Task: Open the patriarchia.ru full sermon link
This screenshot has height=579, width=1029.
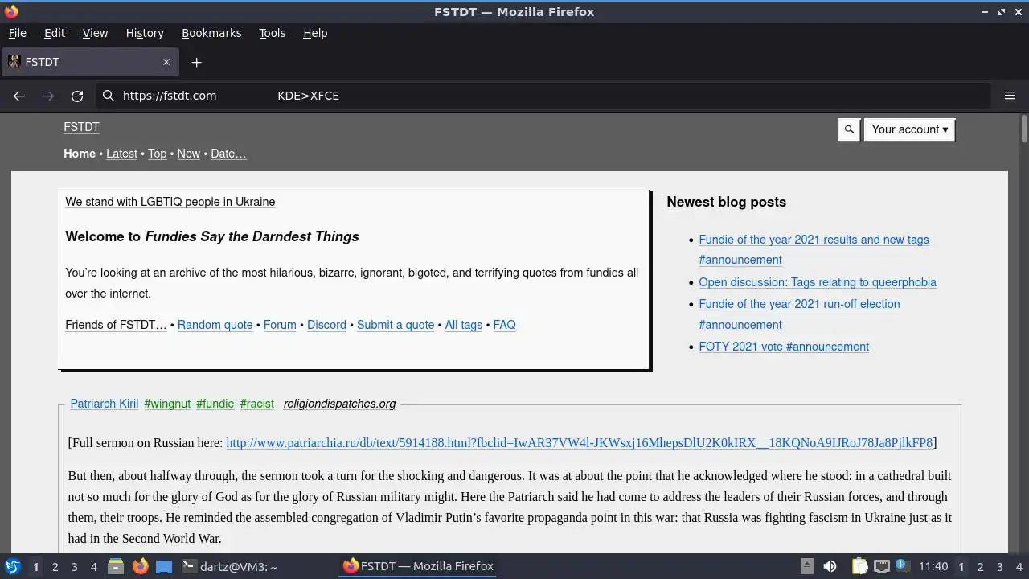Action: pos(579,442)
